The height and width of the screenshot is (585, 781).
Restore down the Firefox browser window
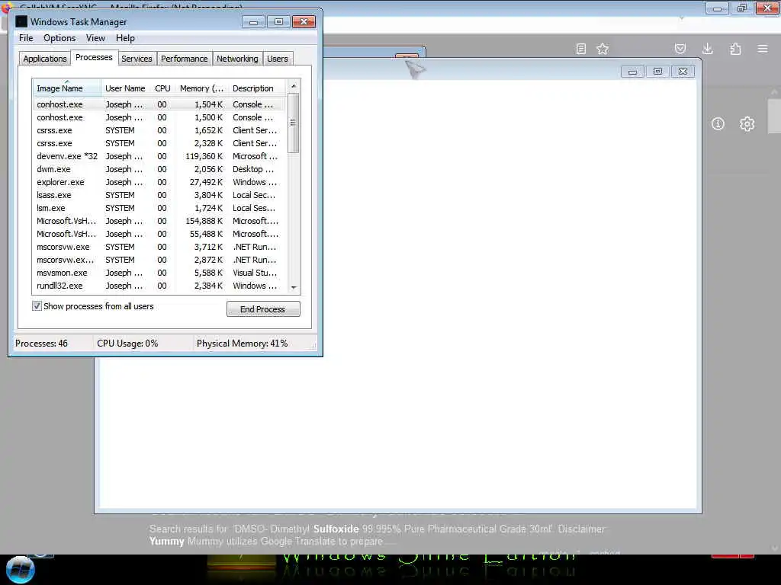tap(742, 8)
